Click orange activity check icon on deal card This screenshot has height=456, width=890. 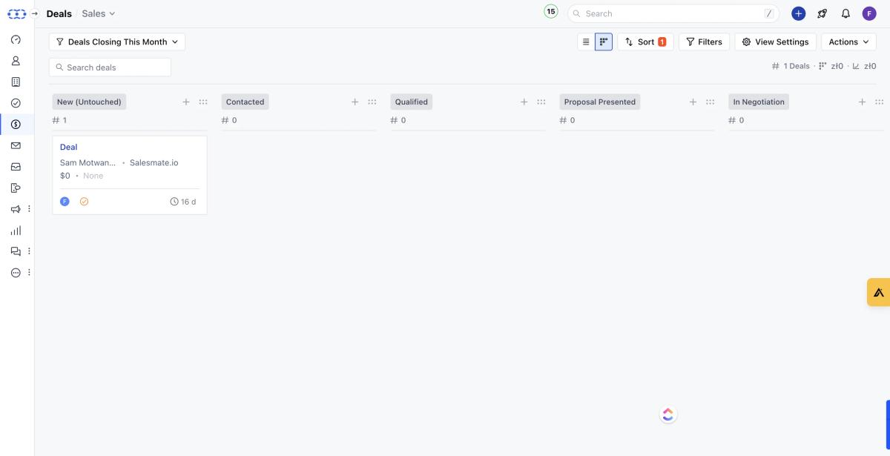(x=84, y=202)
